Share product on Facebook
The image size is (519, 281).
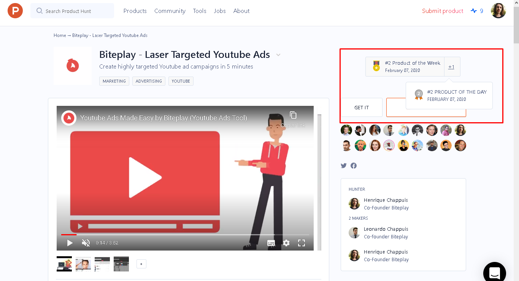[354, 166]
